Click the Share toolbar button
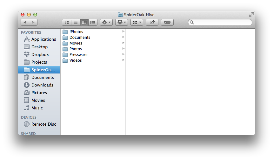Image resolution: width=273 pixels, height=160 pixels. click(152, 22)
